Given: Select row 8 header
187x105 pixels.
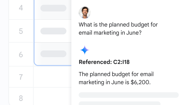Looking at the screenshot, I should coord(21,96).
